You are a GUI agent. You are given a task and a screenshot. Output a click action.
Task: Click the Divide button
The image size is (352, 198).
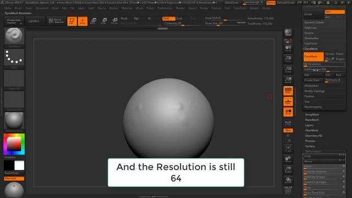pos(313,14)
